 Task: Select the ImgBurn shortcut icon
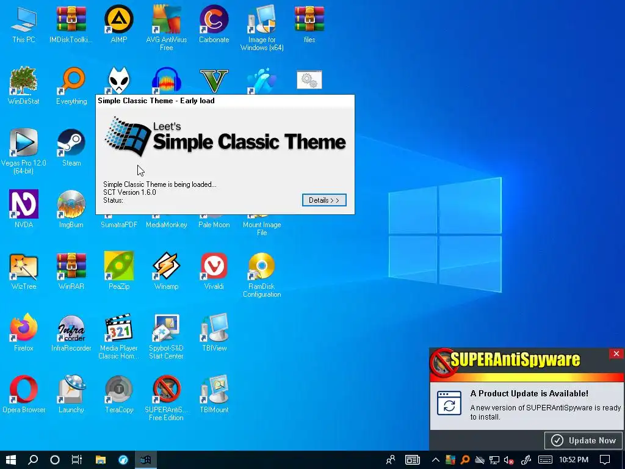tap(71, 204)
